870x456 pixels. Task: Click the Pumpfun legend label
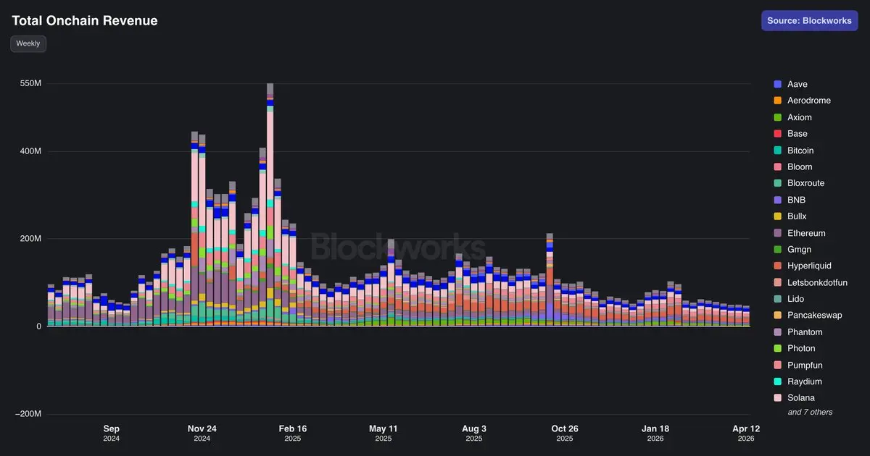[805, 366]
